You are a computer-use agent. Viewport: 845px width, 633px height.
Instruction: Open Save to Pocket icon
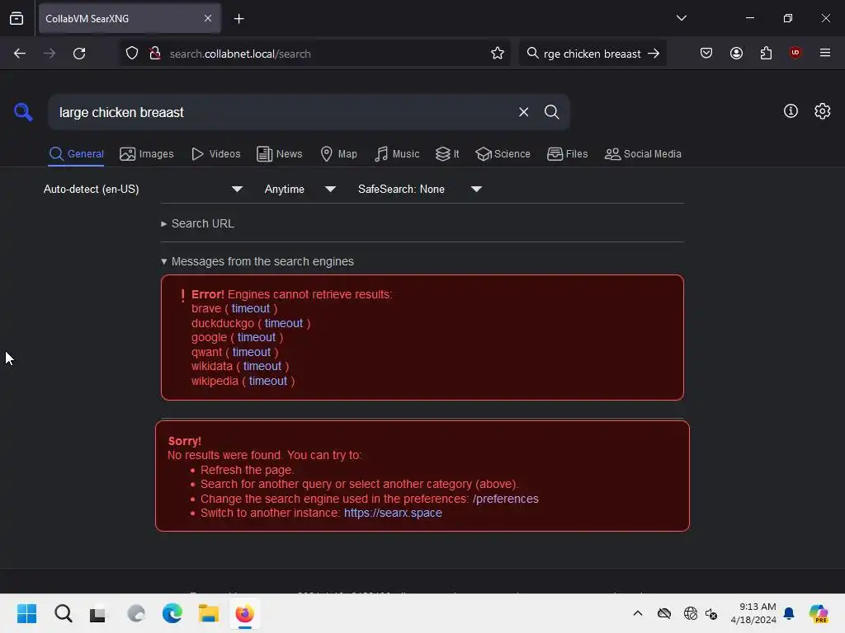[x=706, y=53]
